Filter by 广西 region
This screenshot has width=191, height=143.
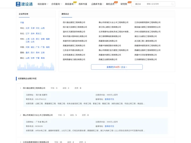(x=43, y=47)
